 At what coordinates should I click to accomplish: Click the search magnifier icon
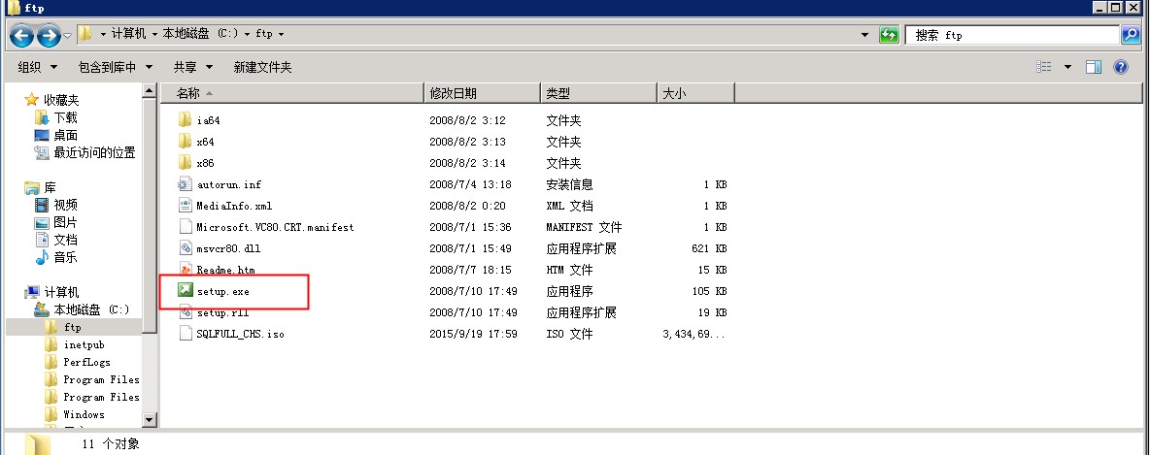1130,34
